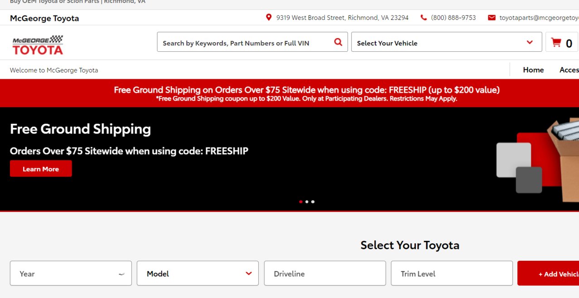Click the 'Welcome to McGeorge Toyota' text
Image resolution: width=579 pixels, height=298 pixels.
pos(54,70)
